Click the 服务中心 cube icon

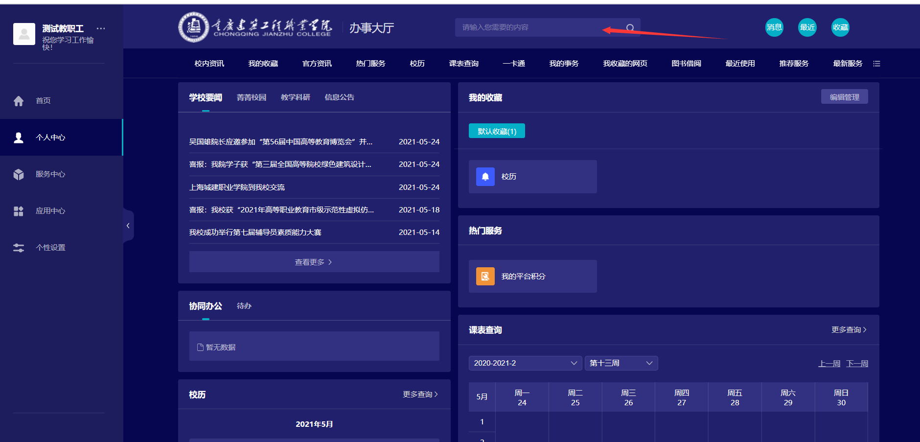tap(19, 174)
